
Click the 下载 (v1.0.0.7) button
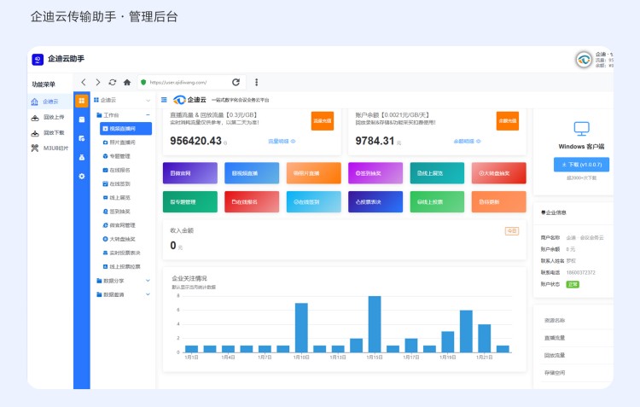click(581, 164)
